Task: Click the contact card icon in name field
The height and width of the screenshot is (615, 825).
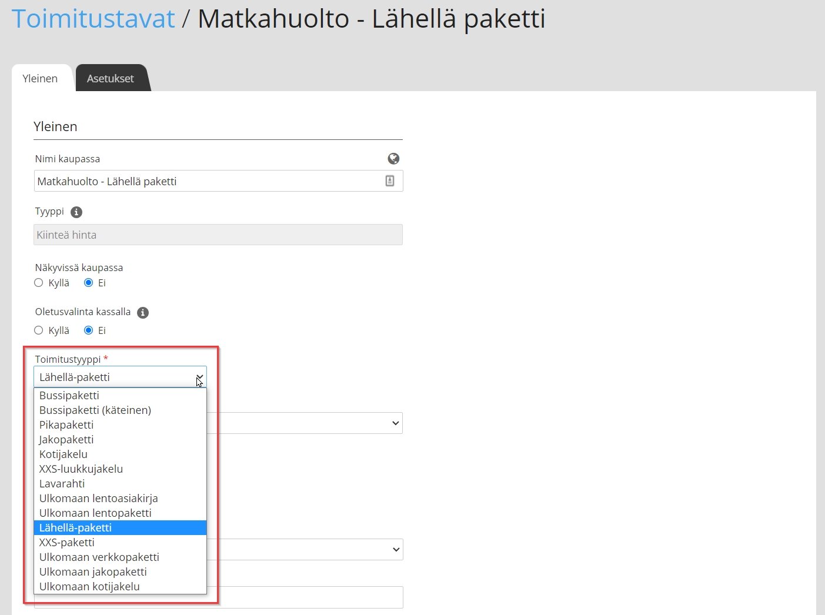Action: [x=390, y=181]
